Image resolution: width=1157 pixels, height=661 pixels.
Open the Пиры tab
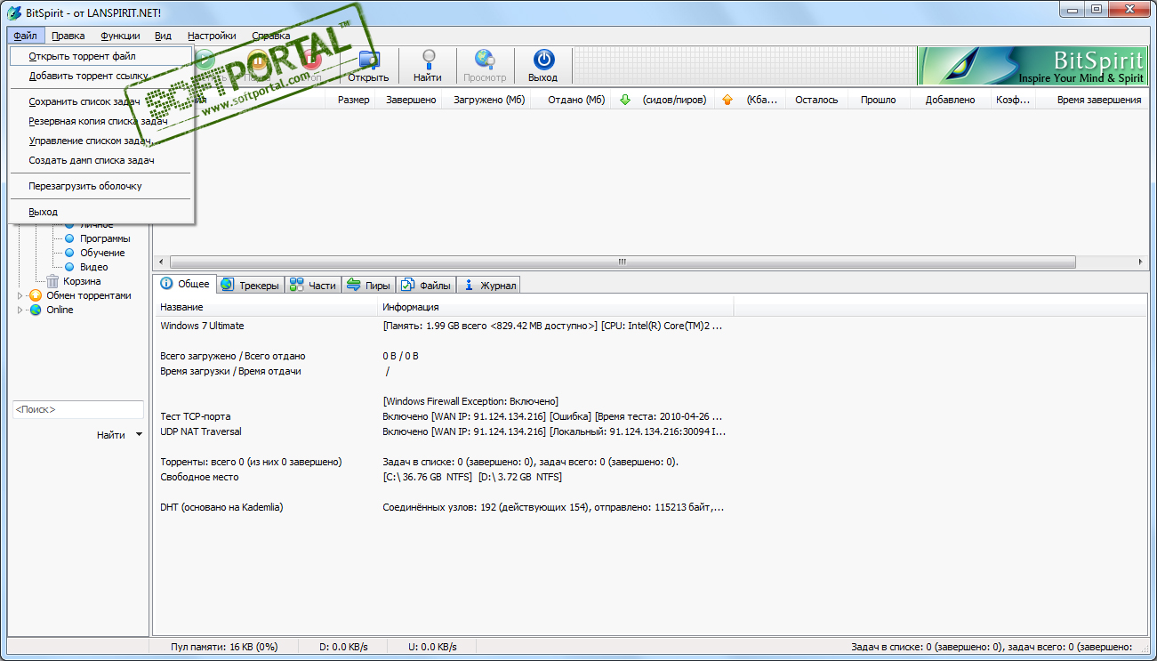click(x=368, y=285)
